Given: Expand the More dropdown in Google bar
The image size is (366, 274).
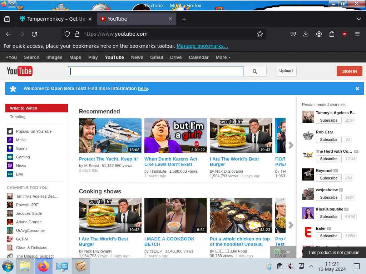Looking at the screenshot, I should (x=223, y=57).
